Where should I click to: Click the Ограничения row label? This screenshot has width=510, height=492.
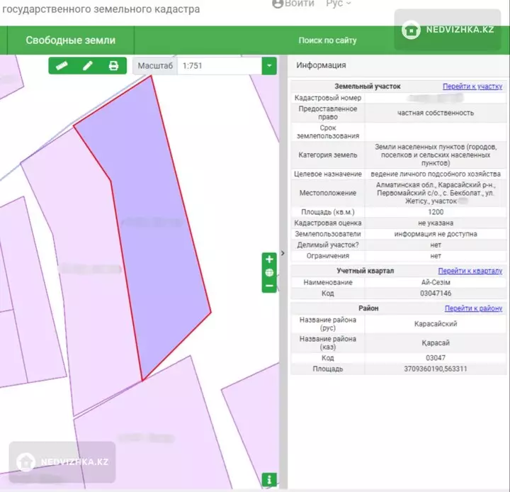coord(327,256)
